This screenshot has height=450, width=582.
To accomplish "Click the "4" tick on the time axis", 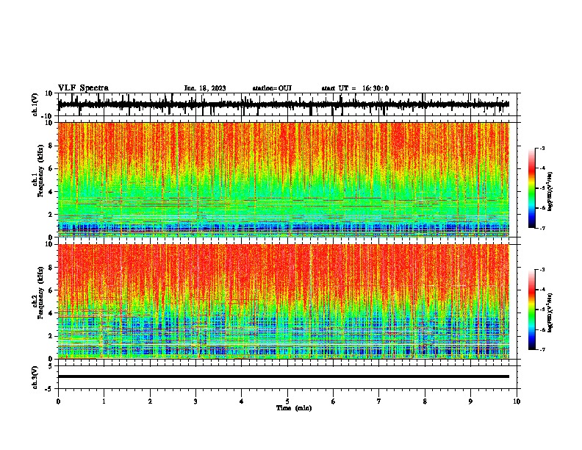I will pyautogui.click(x=242, y=401).
